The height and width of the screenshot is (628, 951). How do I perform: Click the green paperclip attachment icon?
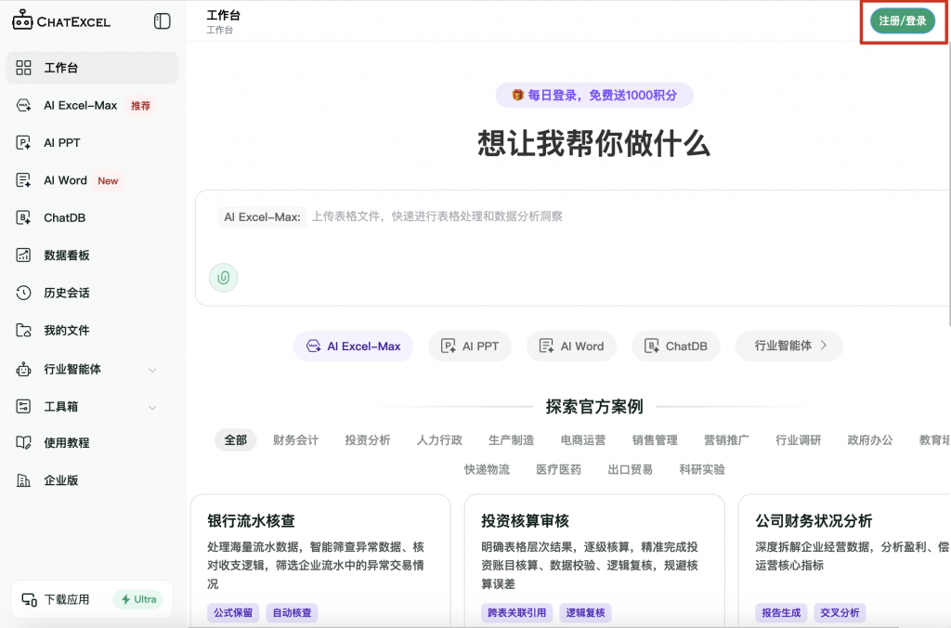(223, 277)
